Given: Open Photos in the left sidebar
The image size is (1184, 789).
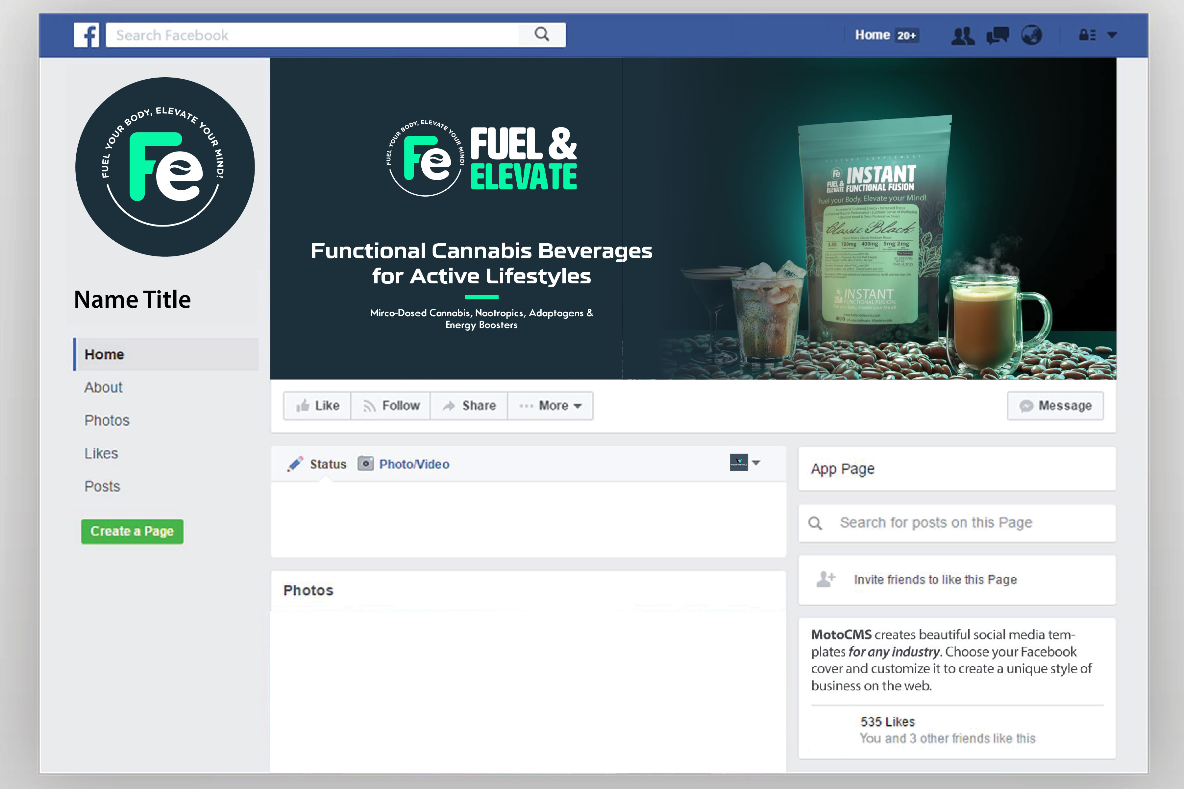Looking at the screenshot, I should 107,420.
